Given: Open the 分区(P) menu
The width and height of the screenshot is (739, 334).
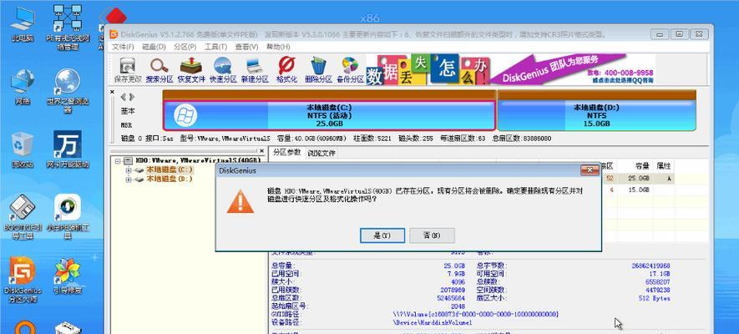Looking at the screenshot, I should pyautogui.click(x=185, y=47).
